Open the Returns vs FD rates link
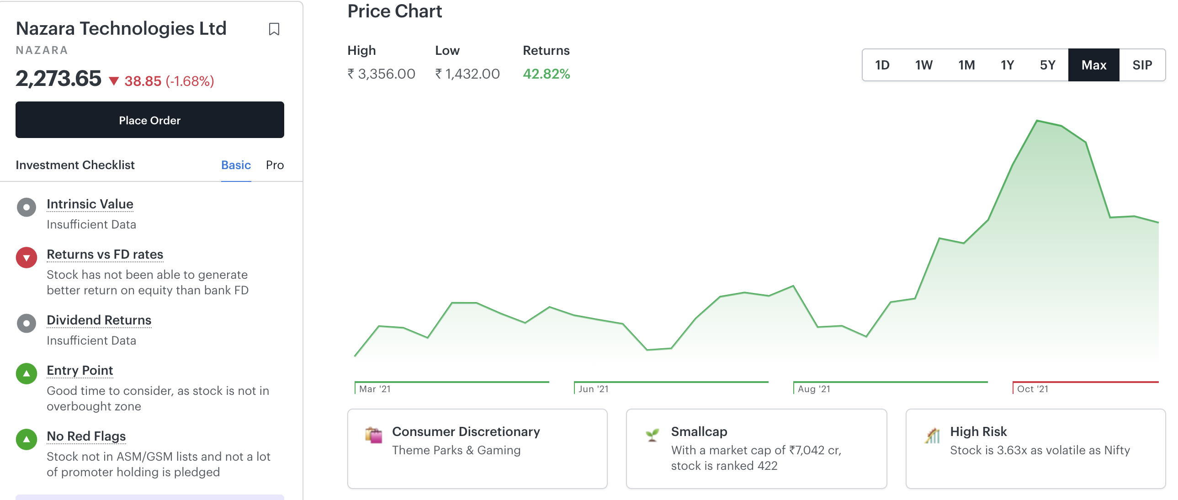The height and width of the screenshot is (500, 1178). pyautogui.click(x=105, y=255)
